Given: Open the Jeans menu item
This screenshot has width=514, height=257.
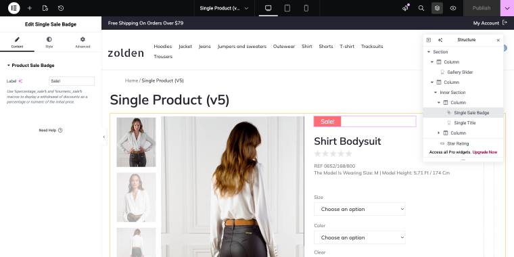Looking at the screenshot, I should click(204, 47).
